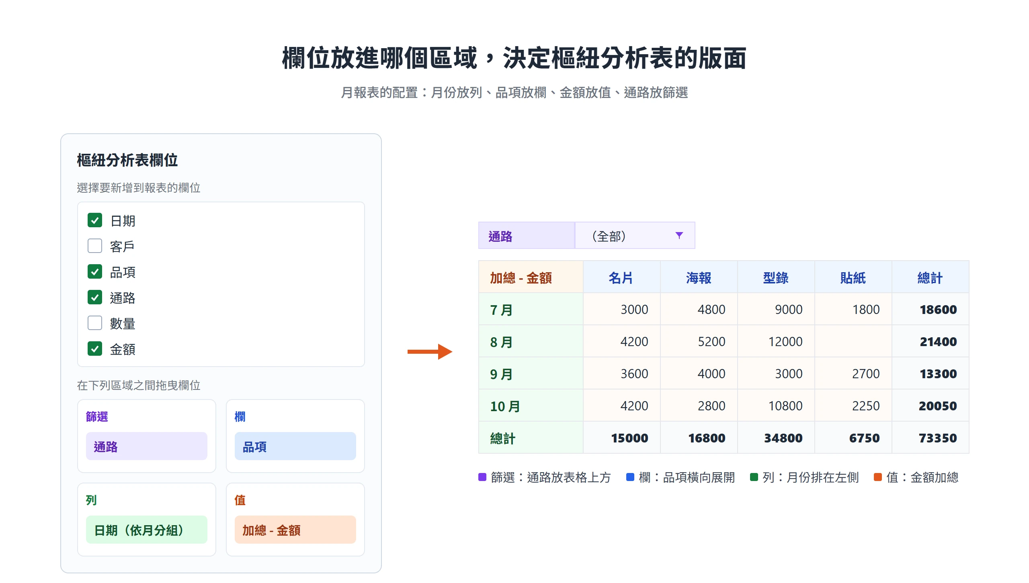This screenshot has width=1029, height=583.
Task: Click the 欄 area heading
Action: coord(240,416)
